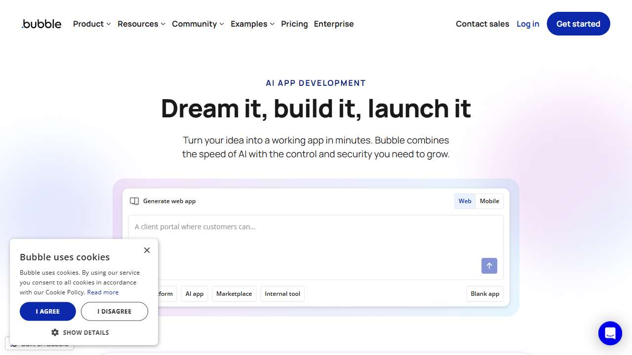This screenshot has height=355, width=632.
Task: Expand the Product dropdown menu
Action: (92, 24)
